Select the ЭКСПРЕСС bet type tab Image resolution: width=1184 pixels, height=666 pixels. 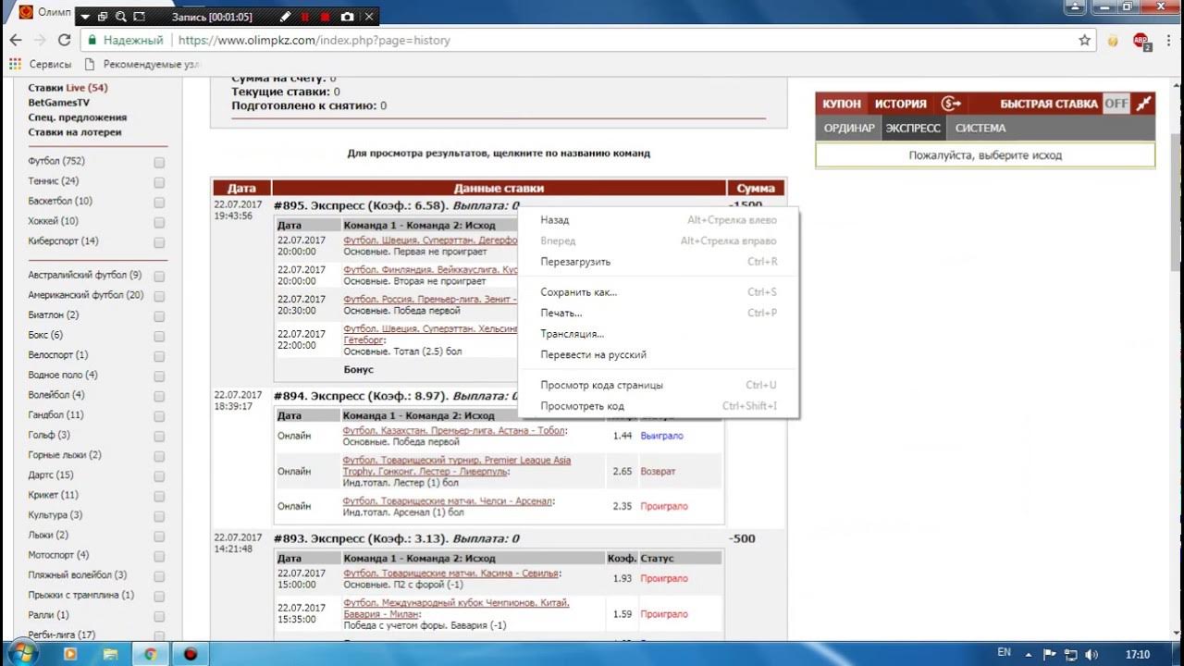[913, 129]
